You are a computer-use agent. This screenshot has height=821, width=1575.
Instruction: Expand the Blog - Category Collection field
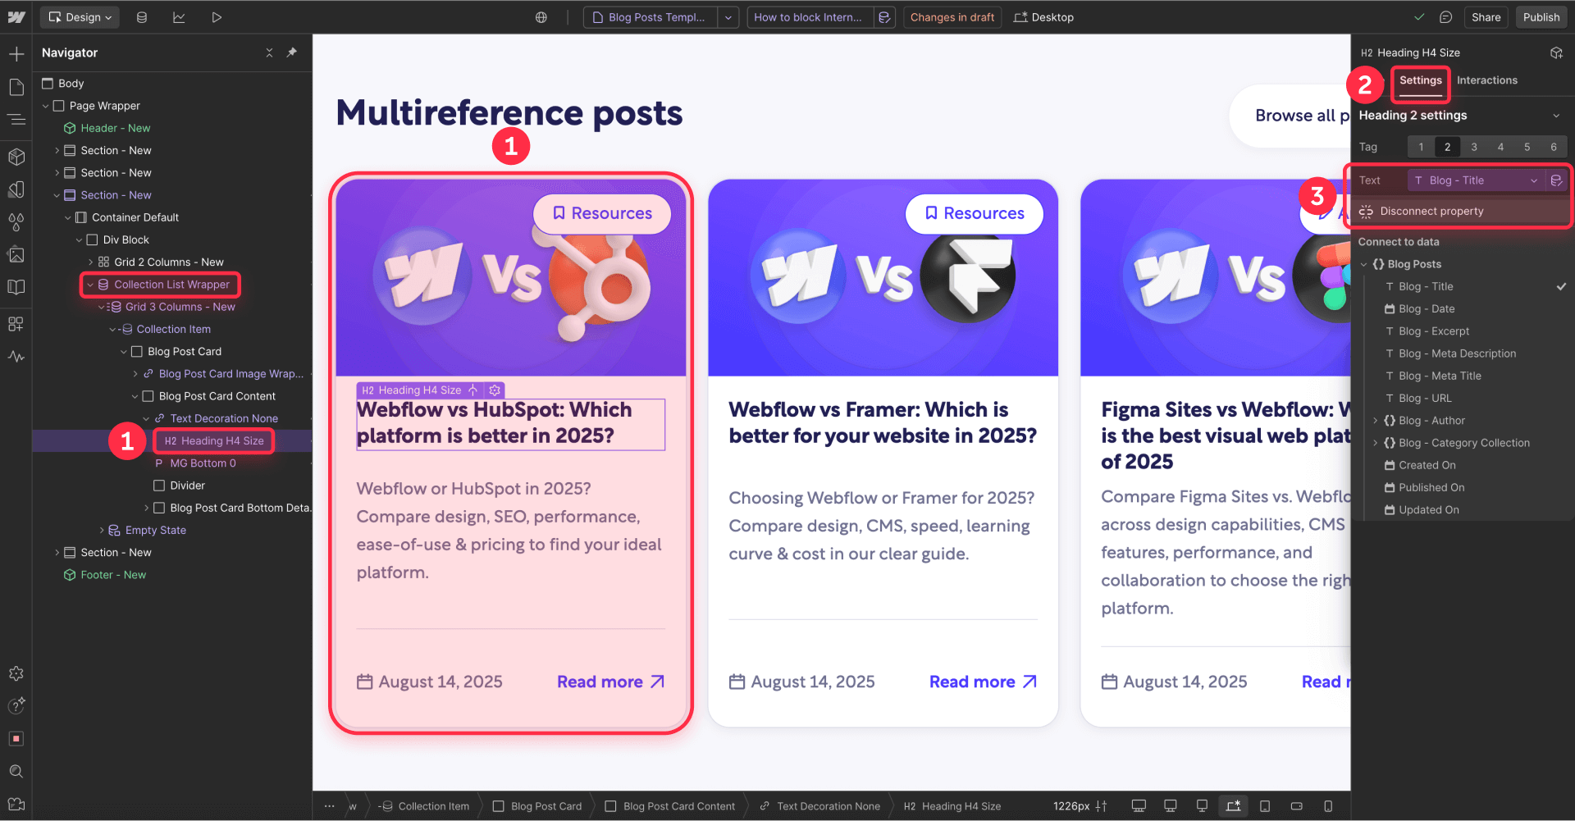(1375, 443)
